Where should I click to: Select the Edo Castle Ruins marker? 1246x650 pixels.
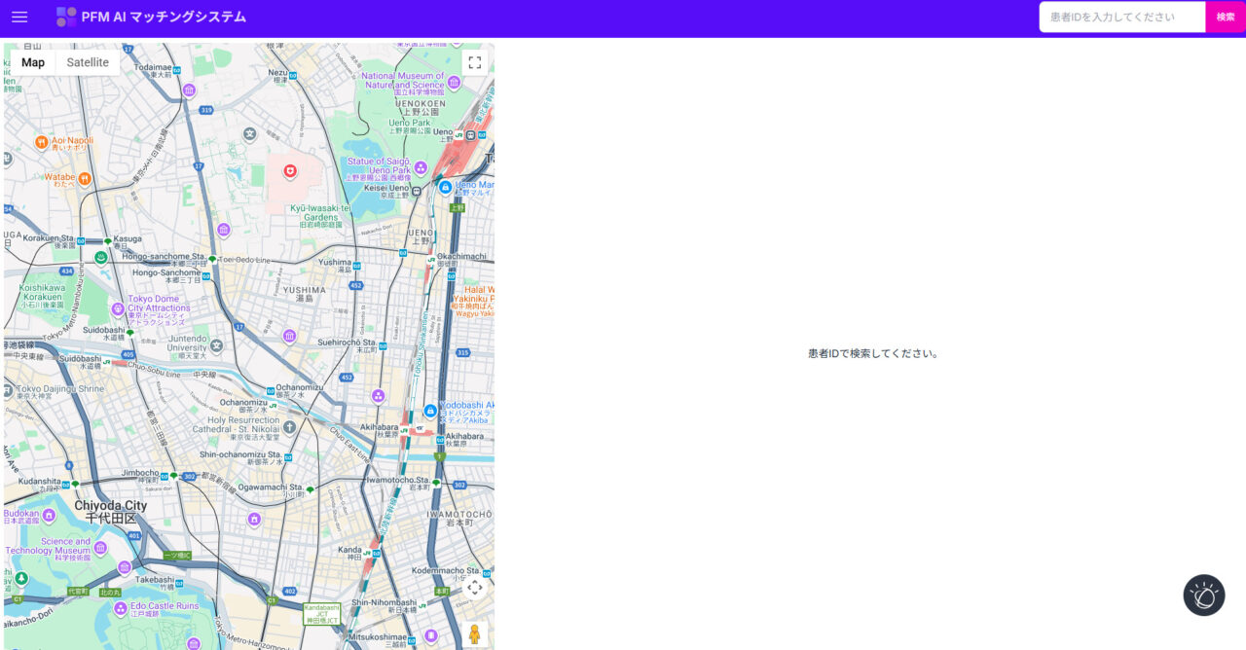[x=120, y=609]
